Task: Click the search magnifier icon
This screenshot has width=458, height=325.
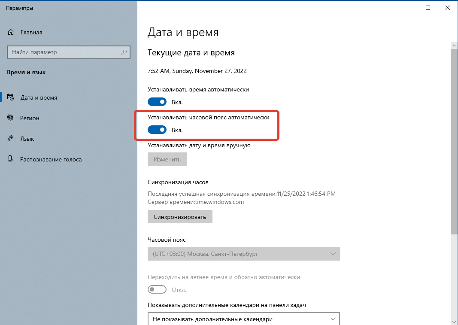Action: [x=124, y=52]
